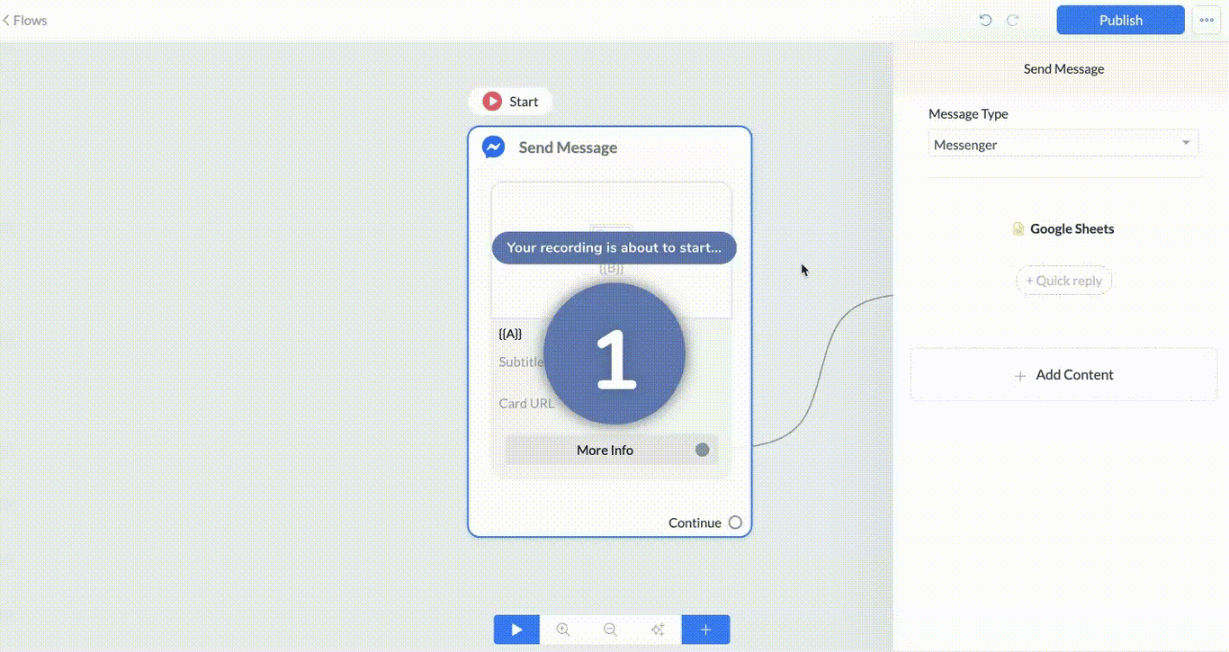Redo the last change
Screen dimensions: 1229x652
coord(1013,20)
